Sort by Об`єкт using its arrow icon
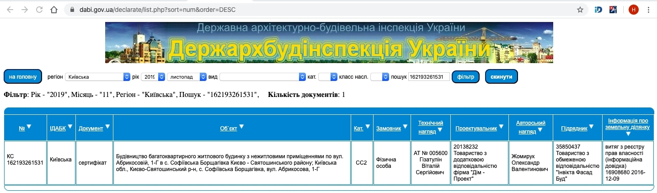The height and width of the screenshot is (193, 657). pos(241,127)
